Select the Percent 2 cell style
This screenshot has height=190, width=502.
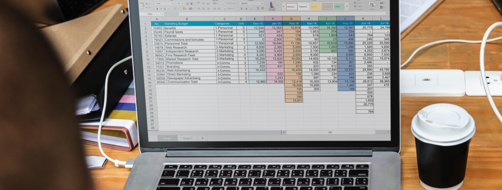[x=303, y=7]
